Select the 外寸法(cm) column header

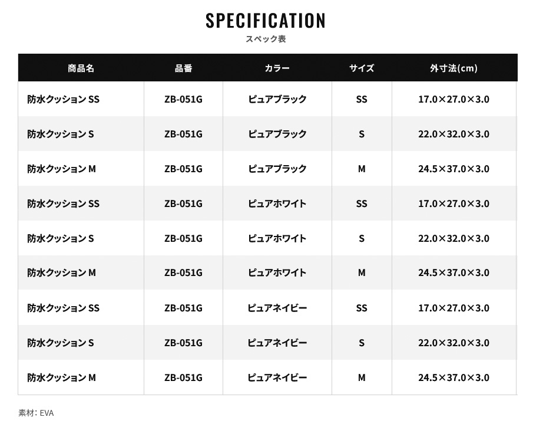click(x=453, y=68)
